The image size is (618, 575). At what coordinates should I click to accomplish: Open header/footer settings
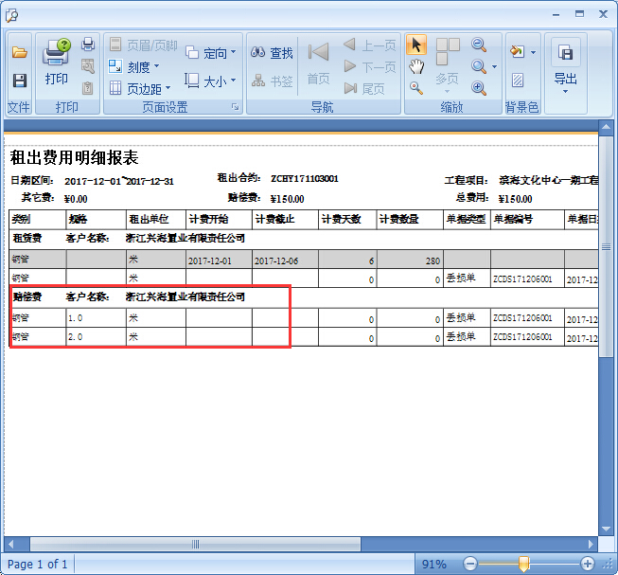[143, 45]
